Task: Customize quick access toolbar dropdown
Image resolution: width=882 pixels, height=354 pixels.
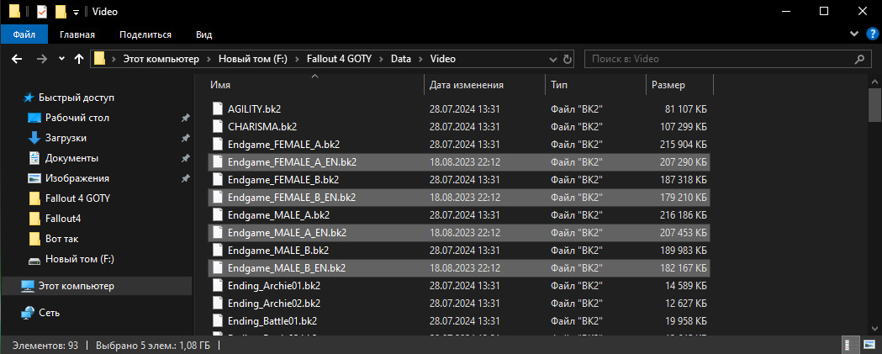Action: click(76, 12)
